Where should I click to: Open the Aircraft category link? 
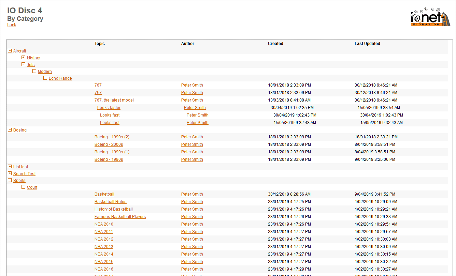(19, 51)
